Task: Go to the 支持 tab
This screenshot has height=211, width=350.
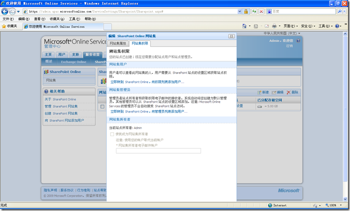Action: [75, 54]
